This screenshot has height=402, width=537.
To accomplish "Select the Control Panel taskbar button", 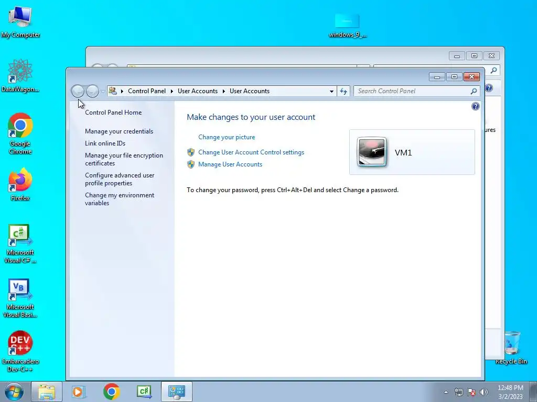I will pos(177,392).
